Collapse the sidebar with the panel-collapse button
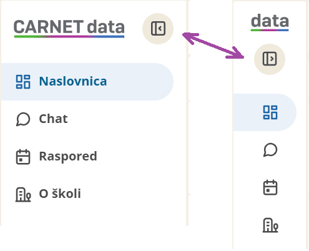The width and height of the screenshot is (309, 251). (158, 29)
